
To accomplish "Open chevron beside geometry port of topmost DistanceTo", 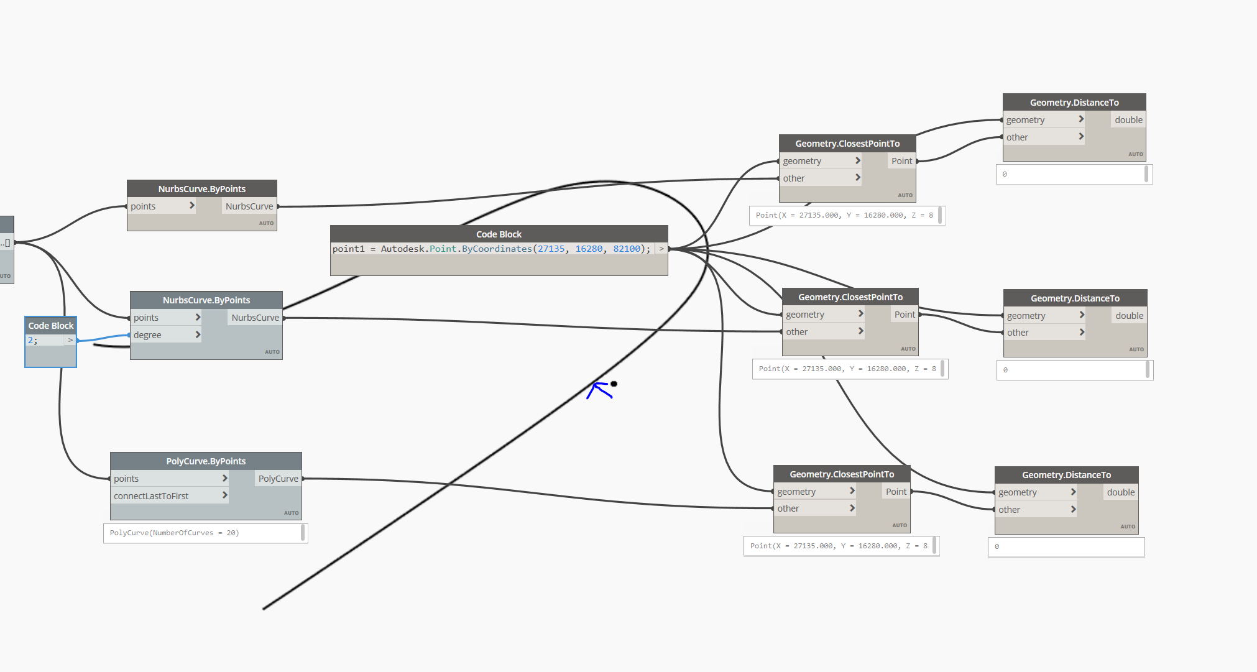I will pos(1081,119).
